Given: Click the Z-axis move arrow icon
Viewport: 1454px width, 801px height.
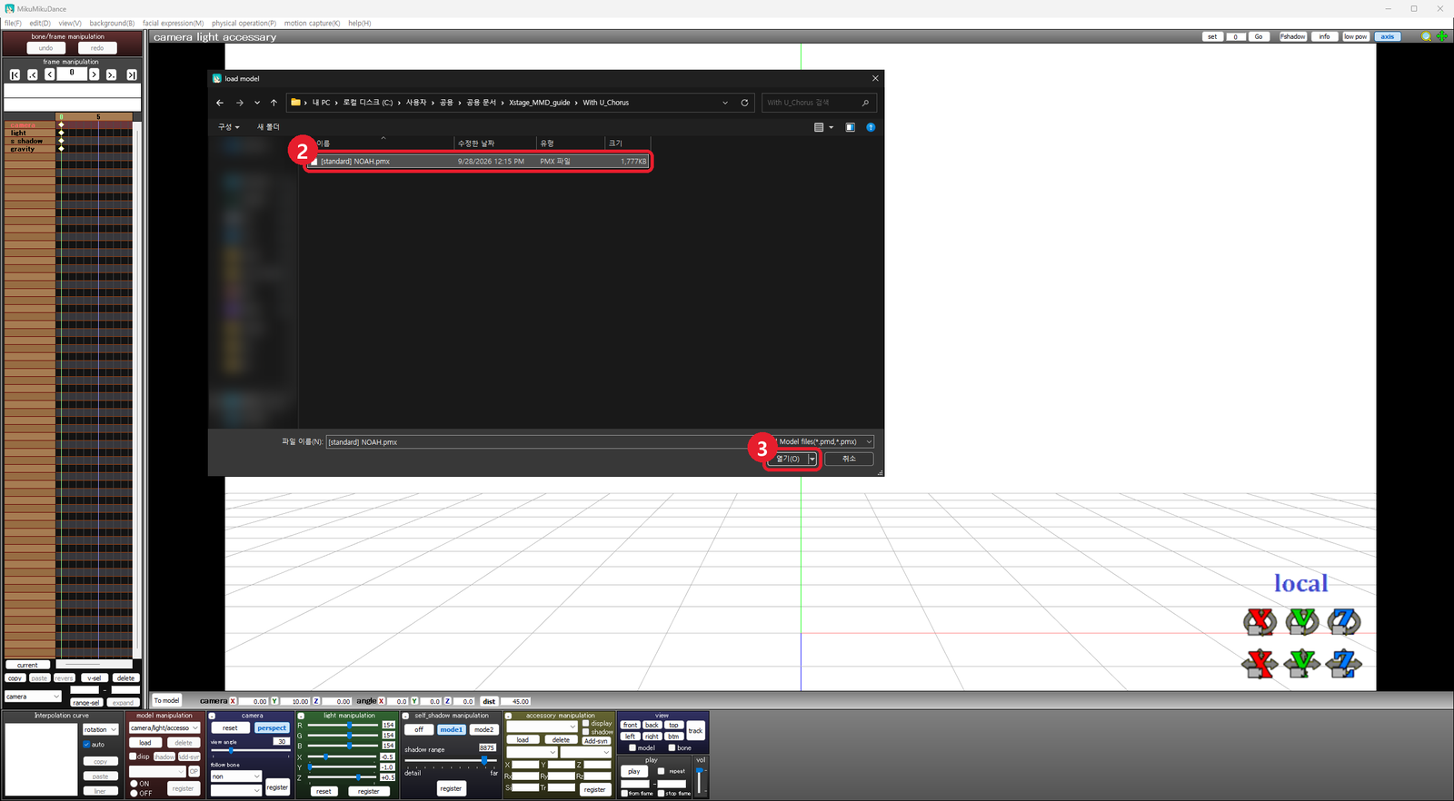Looking at the screenshot, I should tap(1344, 664).
